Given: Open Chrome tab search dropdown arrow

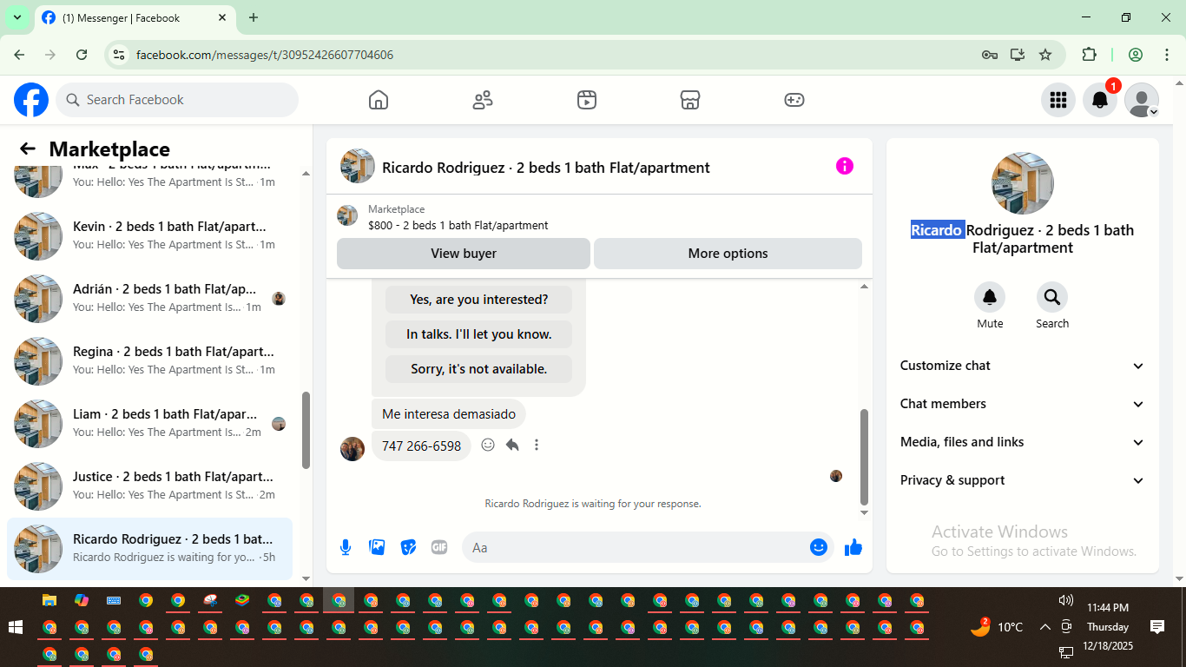Looking at the screenshot, I should click(x=16, y=17).
